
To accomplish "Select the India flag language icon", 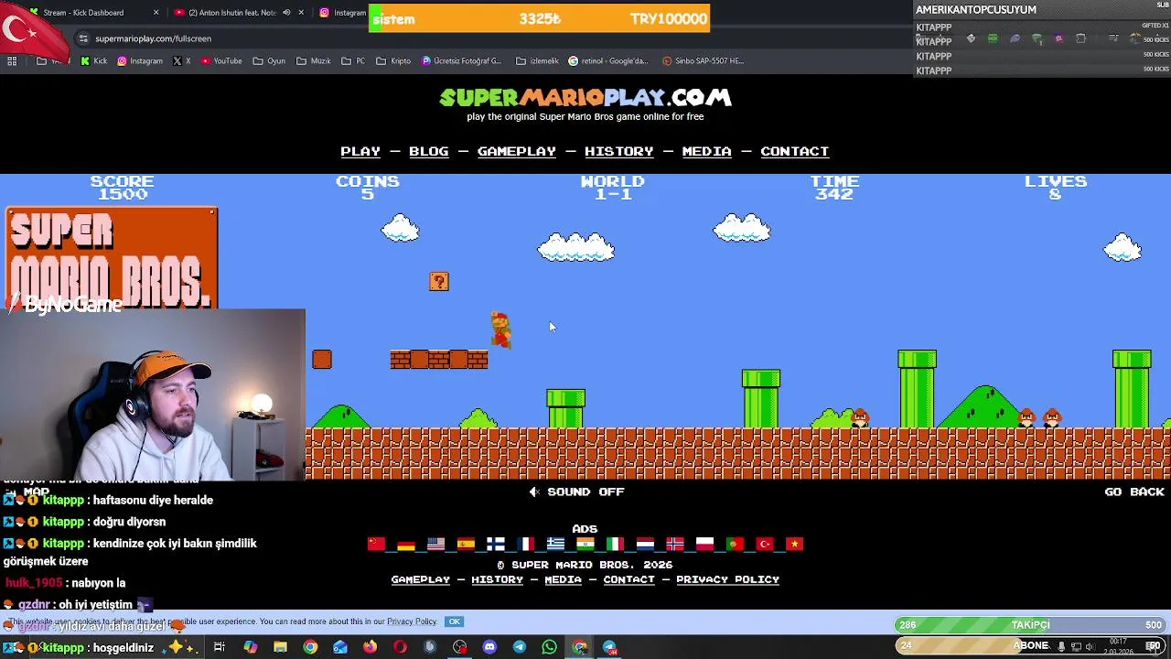I will (x=585, y=544).
